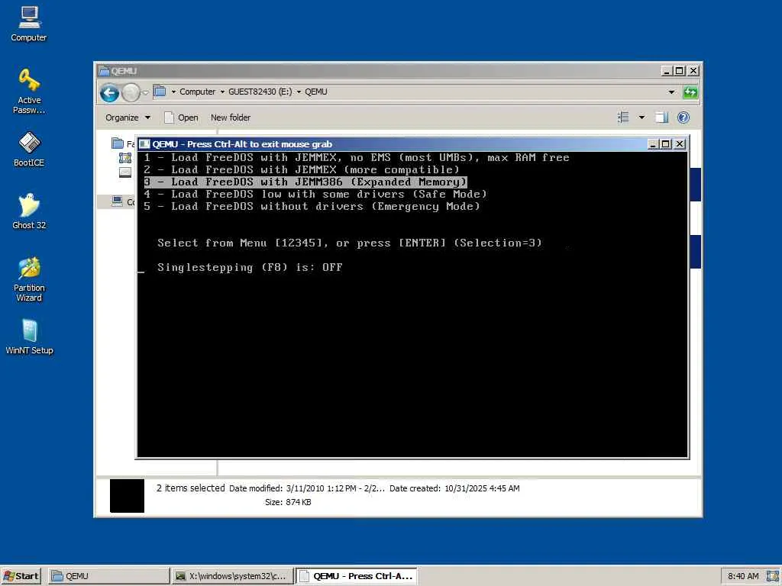Switch to QEMU folder taskbar button

tap(108, 576)
